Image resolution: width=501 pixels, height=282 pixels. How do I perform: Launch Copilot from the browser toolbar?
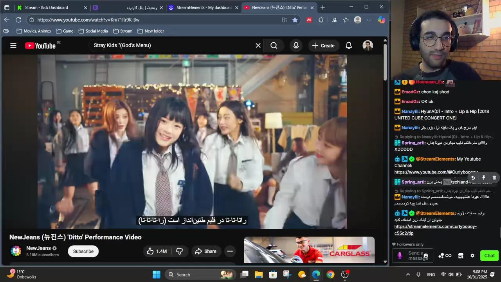(x=382, y=20)
